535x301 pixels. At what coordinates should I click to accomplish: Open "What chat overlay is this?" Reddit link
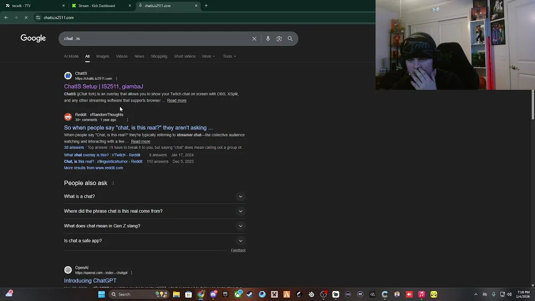point(102,155)
